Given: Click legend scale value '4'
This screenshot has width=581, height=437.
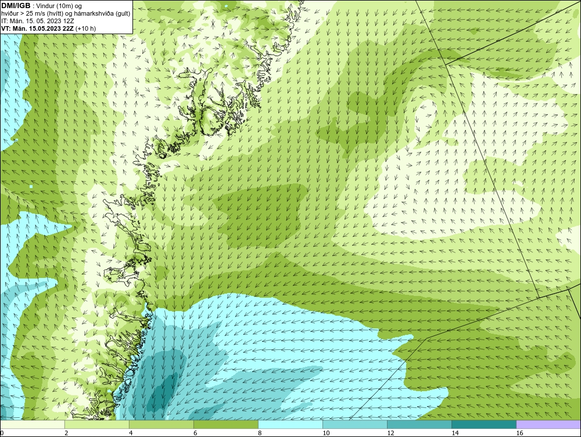Looking at the screenshot, I should pyautogui.click(x=131, y=433).
